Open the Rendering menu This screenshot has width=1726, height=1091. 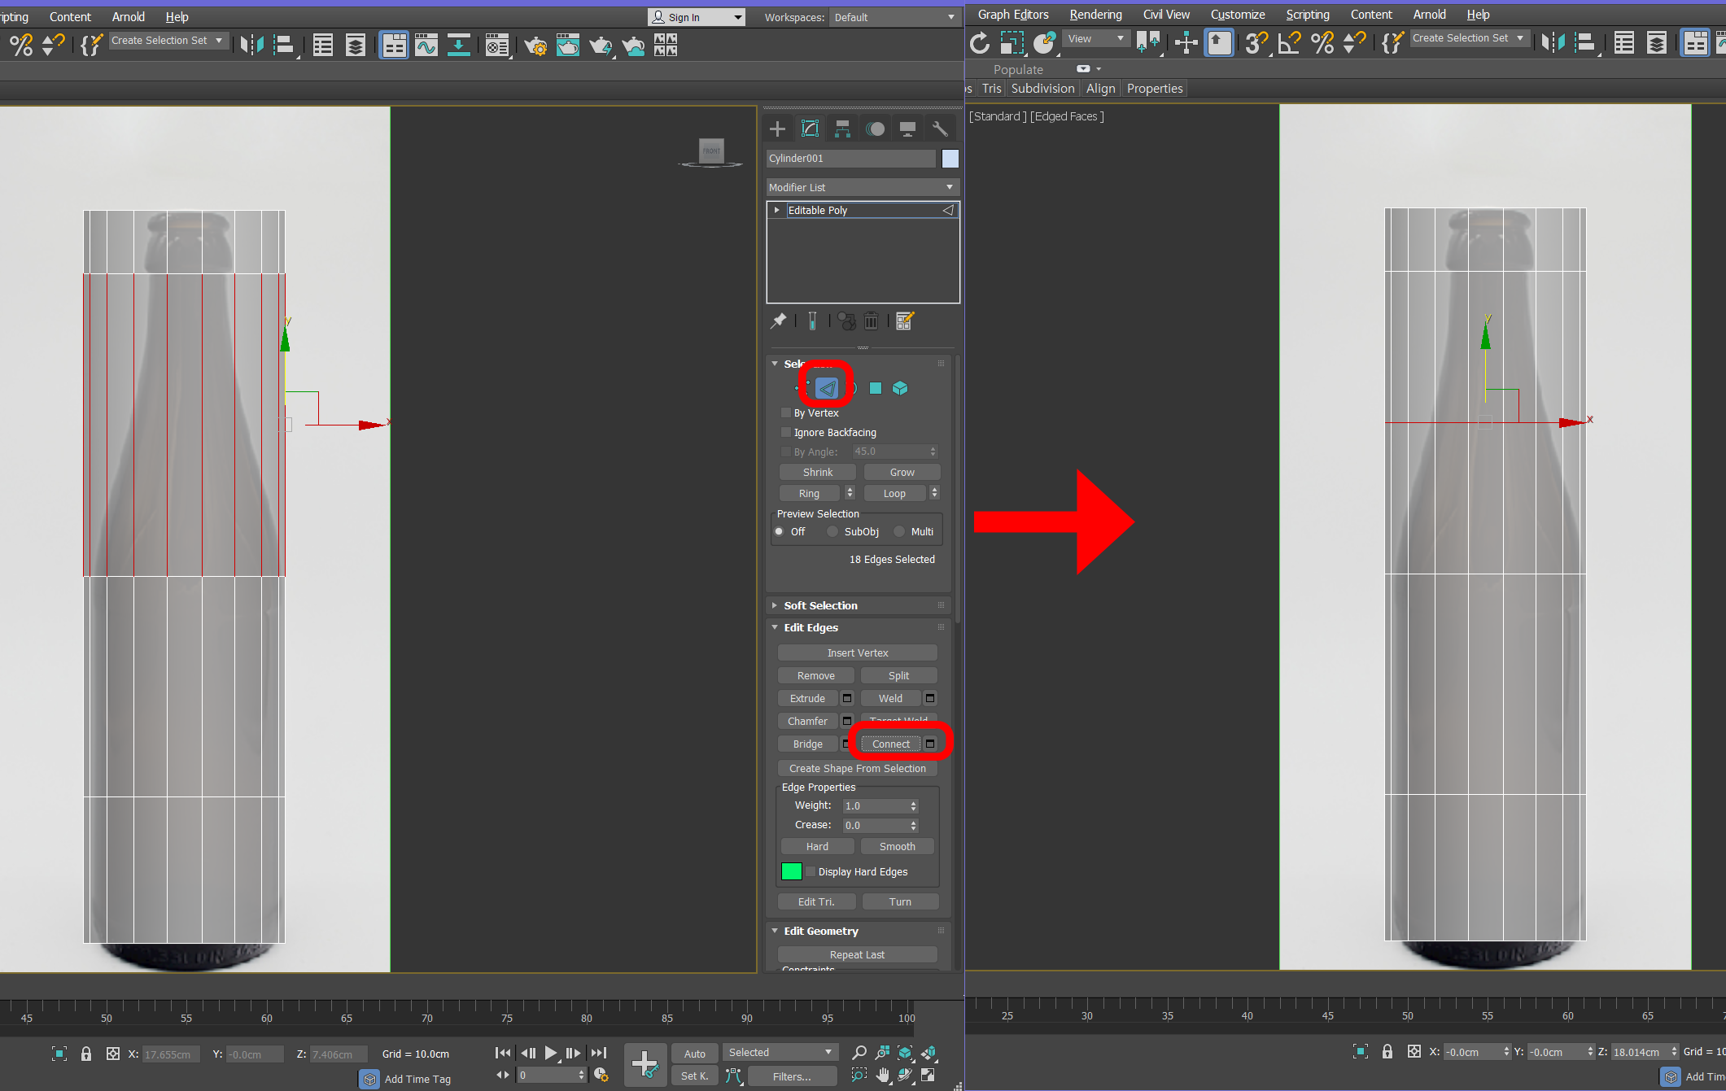point(1095,15)
